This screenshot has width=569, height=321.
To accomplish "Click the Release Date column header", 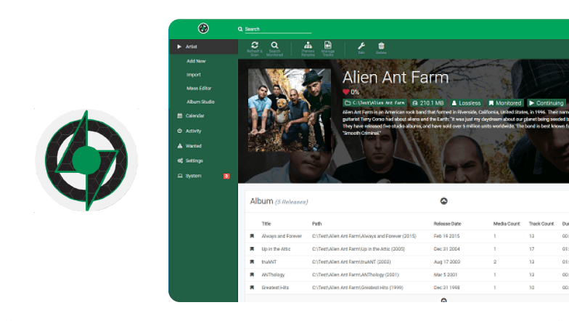I will coord(447,224).
